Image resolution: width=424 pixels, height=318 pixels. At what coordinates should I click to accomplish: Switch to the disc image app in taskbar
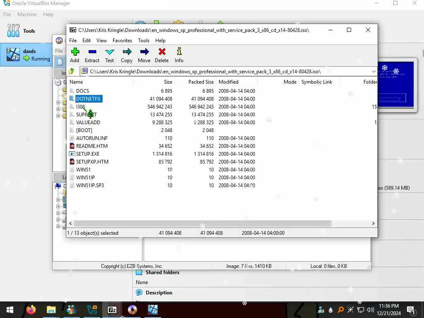coord(132,310)
